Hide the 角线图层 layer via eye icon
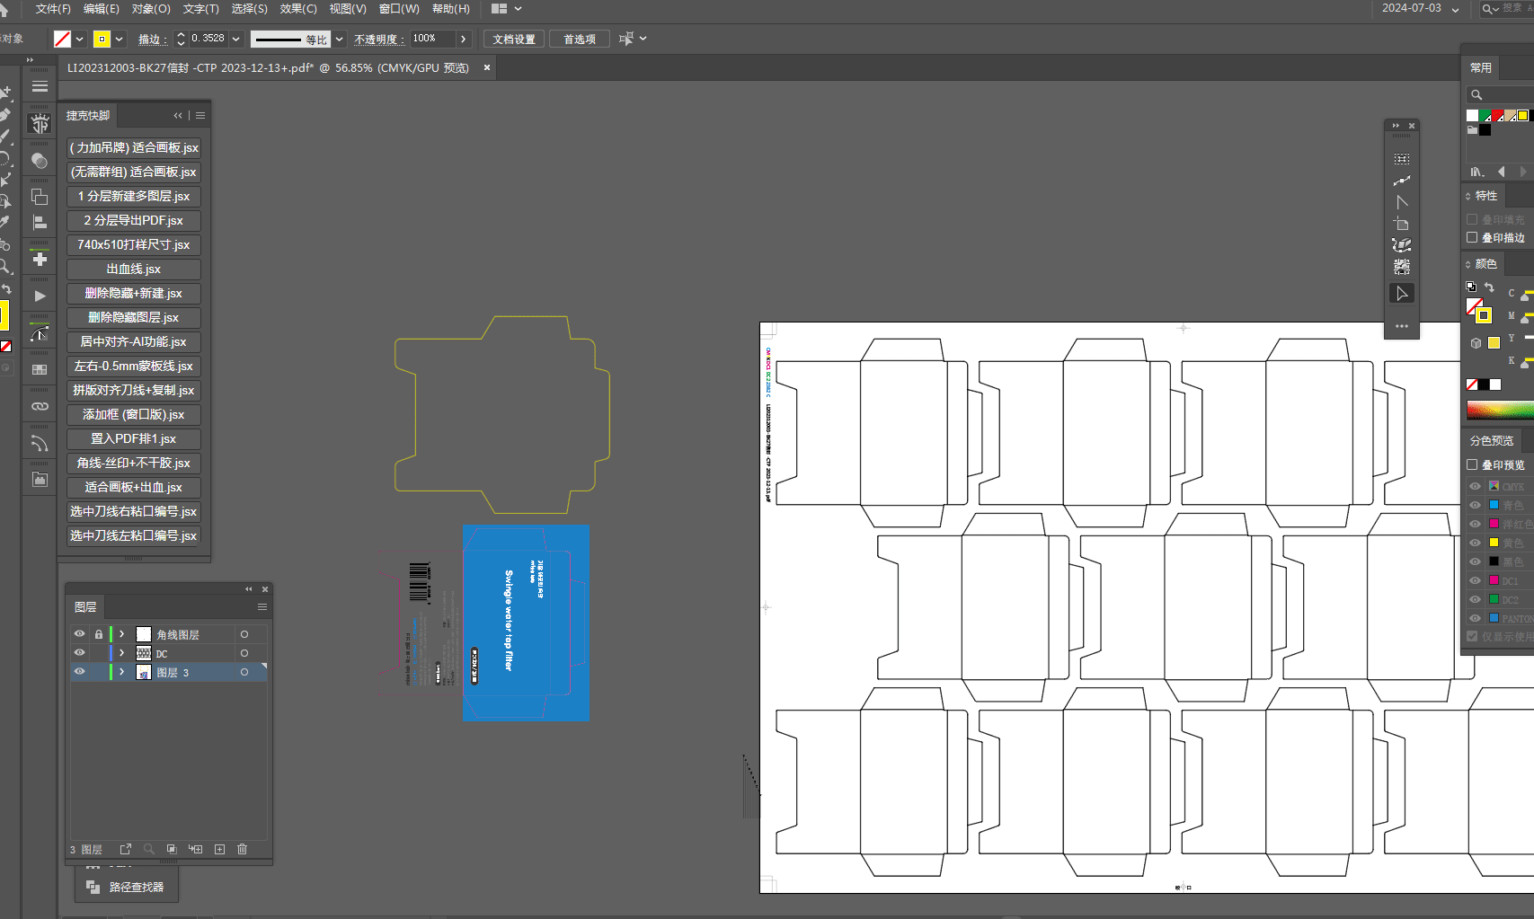This screenshot has height=919, width=1534. pyautogui.click(x=80, y=634)
